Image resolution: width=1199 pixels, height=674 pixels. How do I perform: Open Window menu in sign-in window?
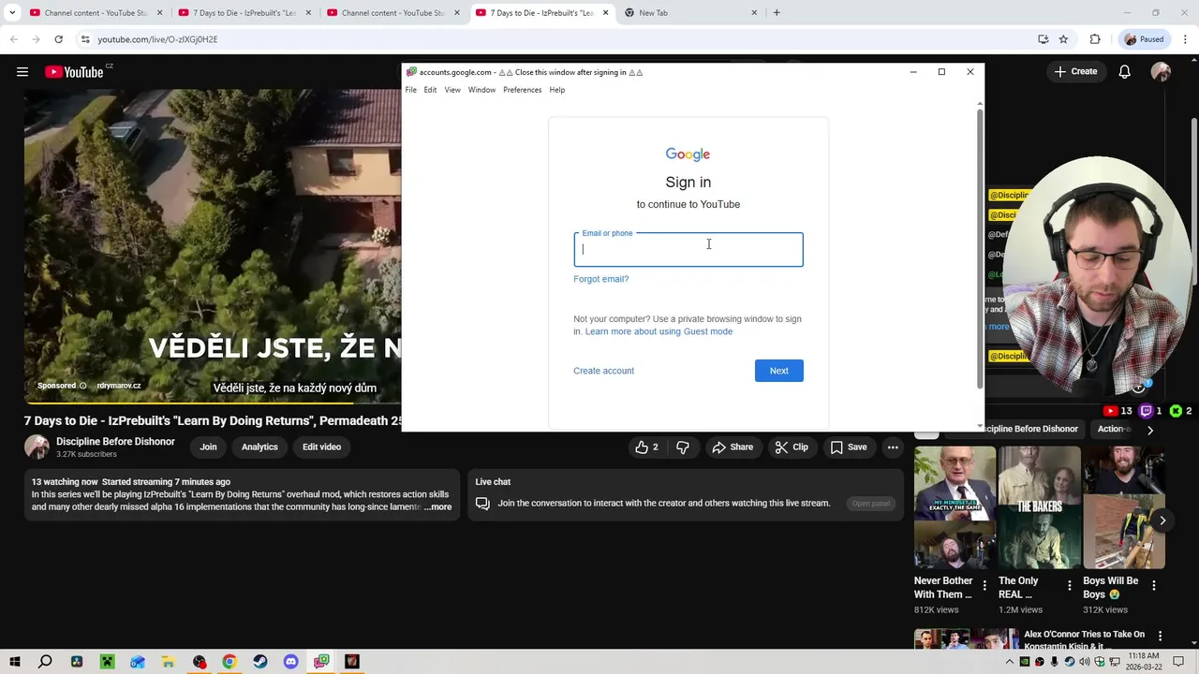tap(481, 90)
